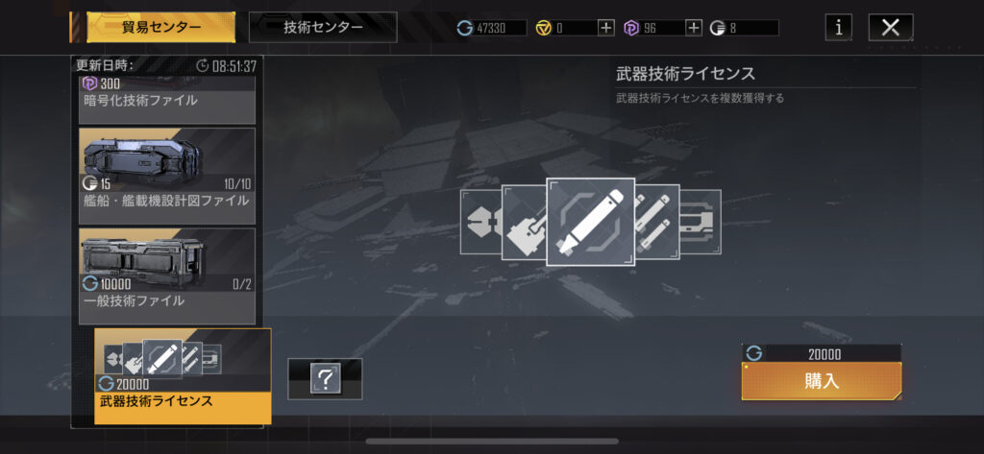Add purple currency with plus button
The height and width of the screenshot is (454, 984).
694,28
